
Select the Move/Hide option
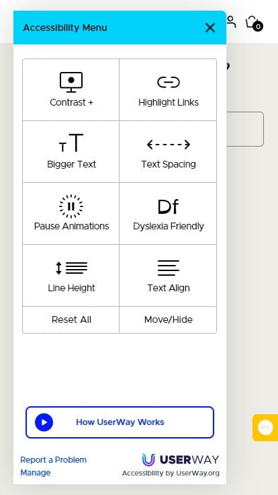point(169,319)
